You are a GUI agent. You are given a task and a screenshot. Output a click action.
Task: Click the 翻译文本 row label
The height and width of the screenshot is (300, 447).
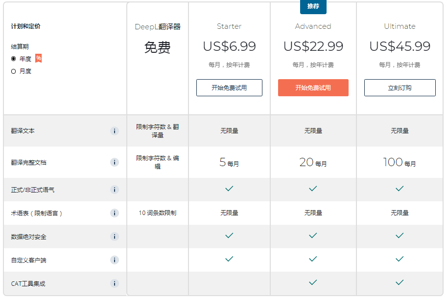pos(23,131)
